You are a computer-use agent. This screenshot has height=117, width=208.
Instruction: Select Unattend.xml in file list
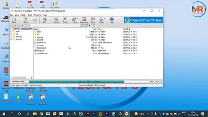pyautogui.click(x=42, y=53)
